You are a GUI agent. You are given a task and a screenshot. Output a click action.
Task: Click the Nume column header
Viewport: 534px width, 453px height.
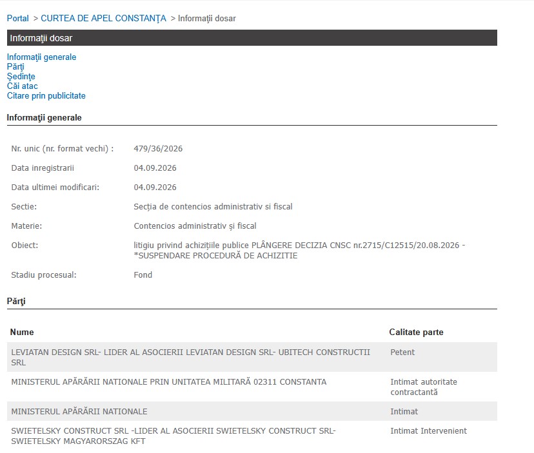click(22, 332)
